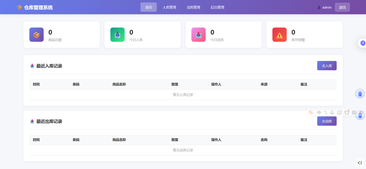
Task: Click the Sogou S logo icon
Action: pos(311,112)
